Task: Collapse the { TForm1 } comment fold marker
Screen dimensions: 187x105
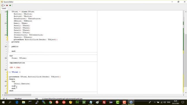Action: [x=8, y=72]
